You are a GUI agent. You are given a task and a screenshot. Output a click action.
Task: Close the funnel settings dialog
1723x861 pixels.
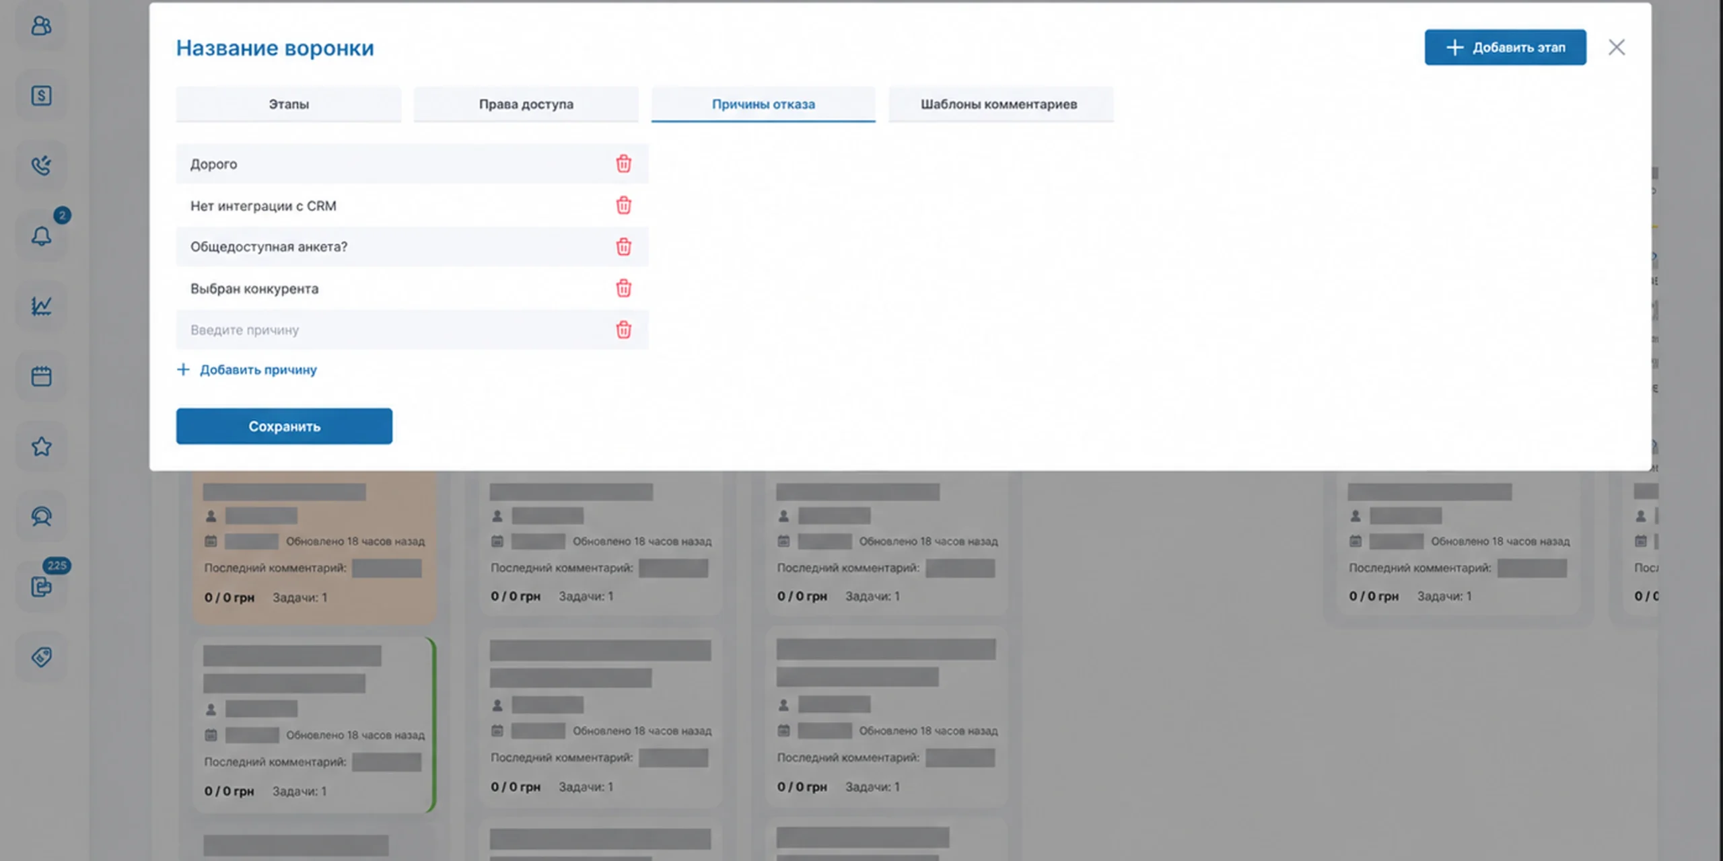[x=1617, y=47]
